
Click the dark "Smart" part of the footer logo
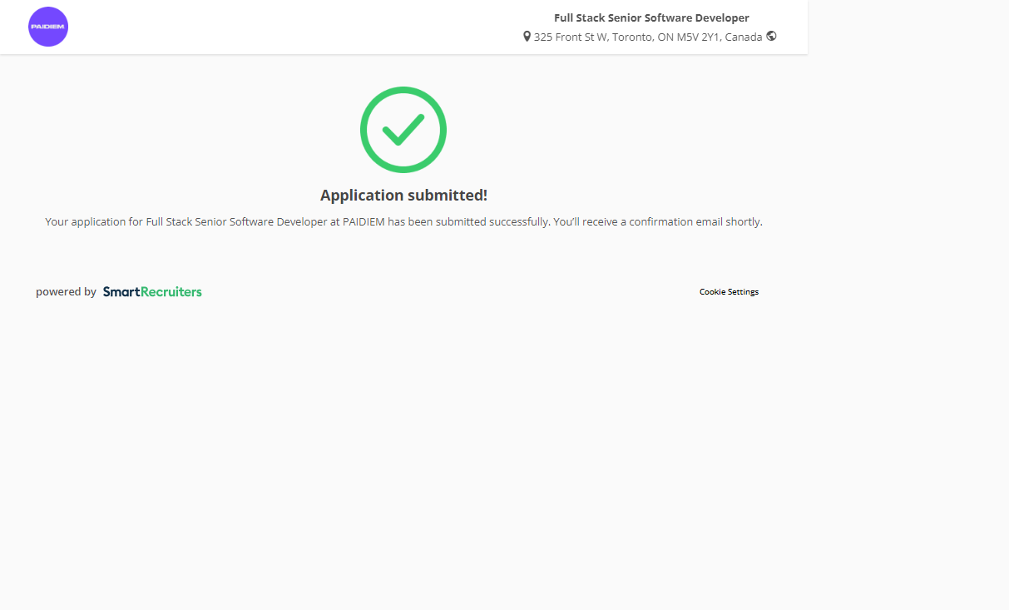(121, 292)
